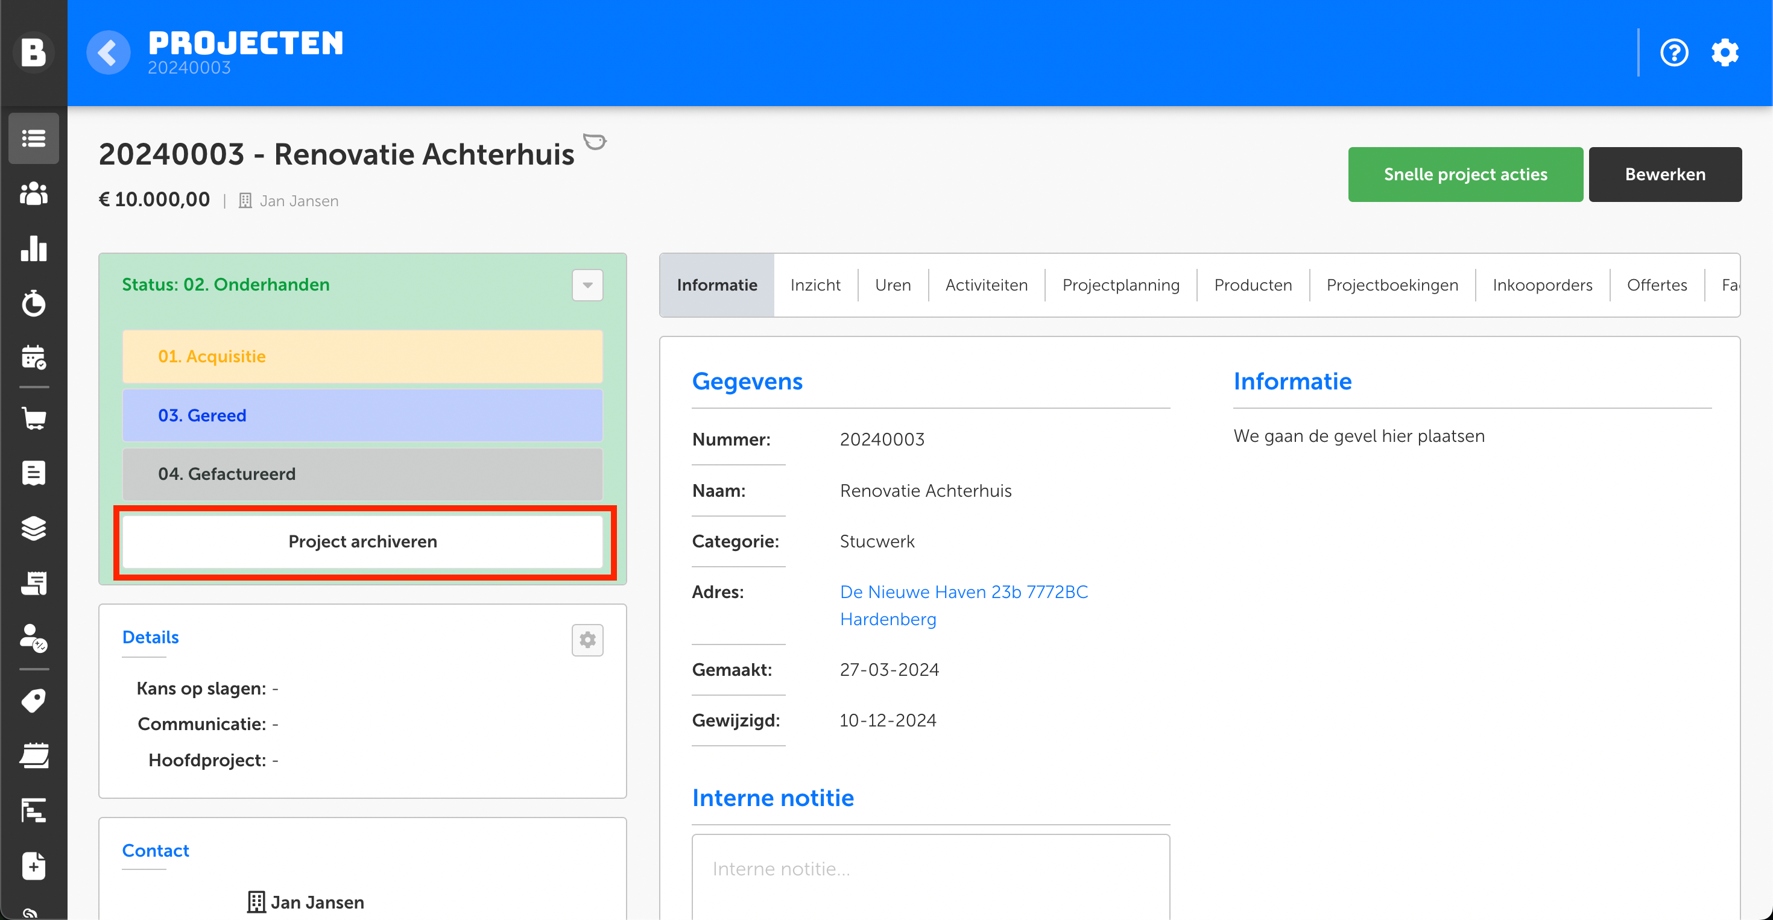Image resolution: width=1773 pixels, height=920 pixels.
Task: Open the Gantt chart icon in the sidebar
Action: (34, 811)
